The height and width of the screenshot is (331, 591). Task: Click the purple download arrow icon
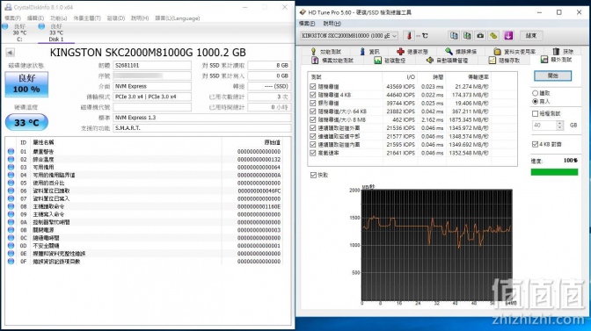coord(508,36)
